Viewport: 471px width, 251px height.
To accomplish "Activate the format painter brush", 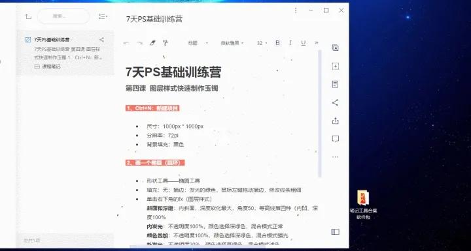I will [x=165, y=43].
